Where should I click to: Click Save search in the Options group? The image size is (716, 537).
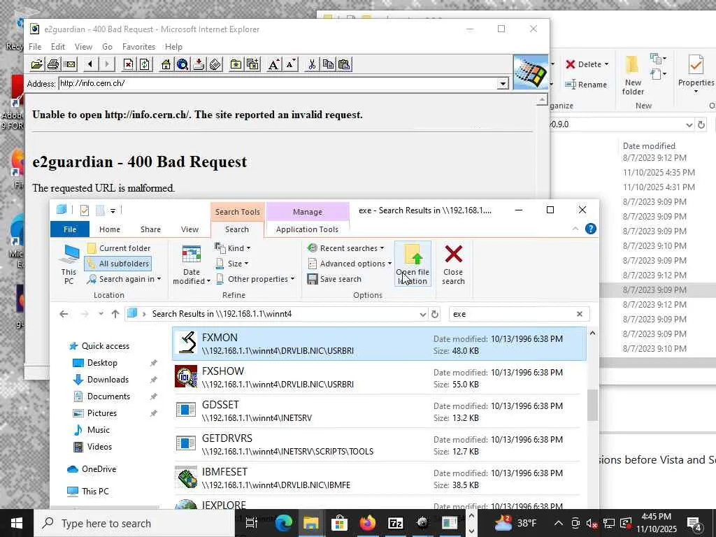[334, 279]
